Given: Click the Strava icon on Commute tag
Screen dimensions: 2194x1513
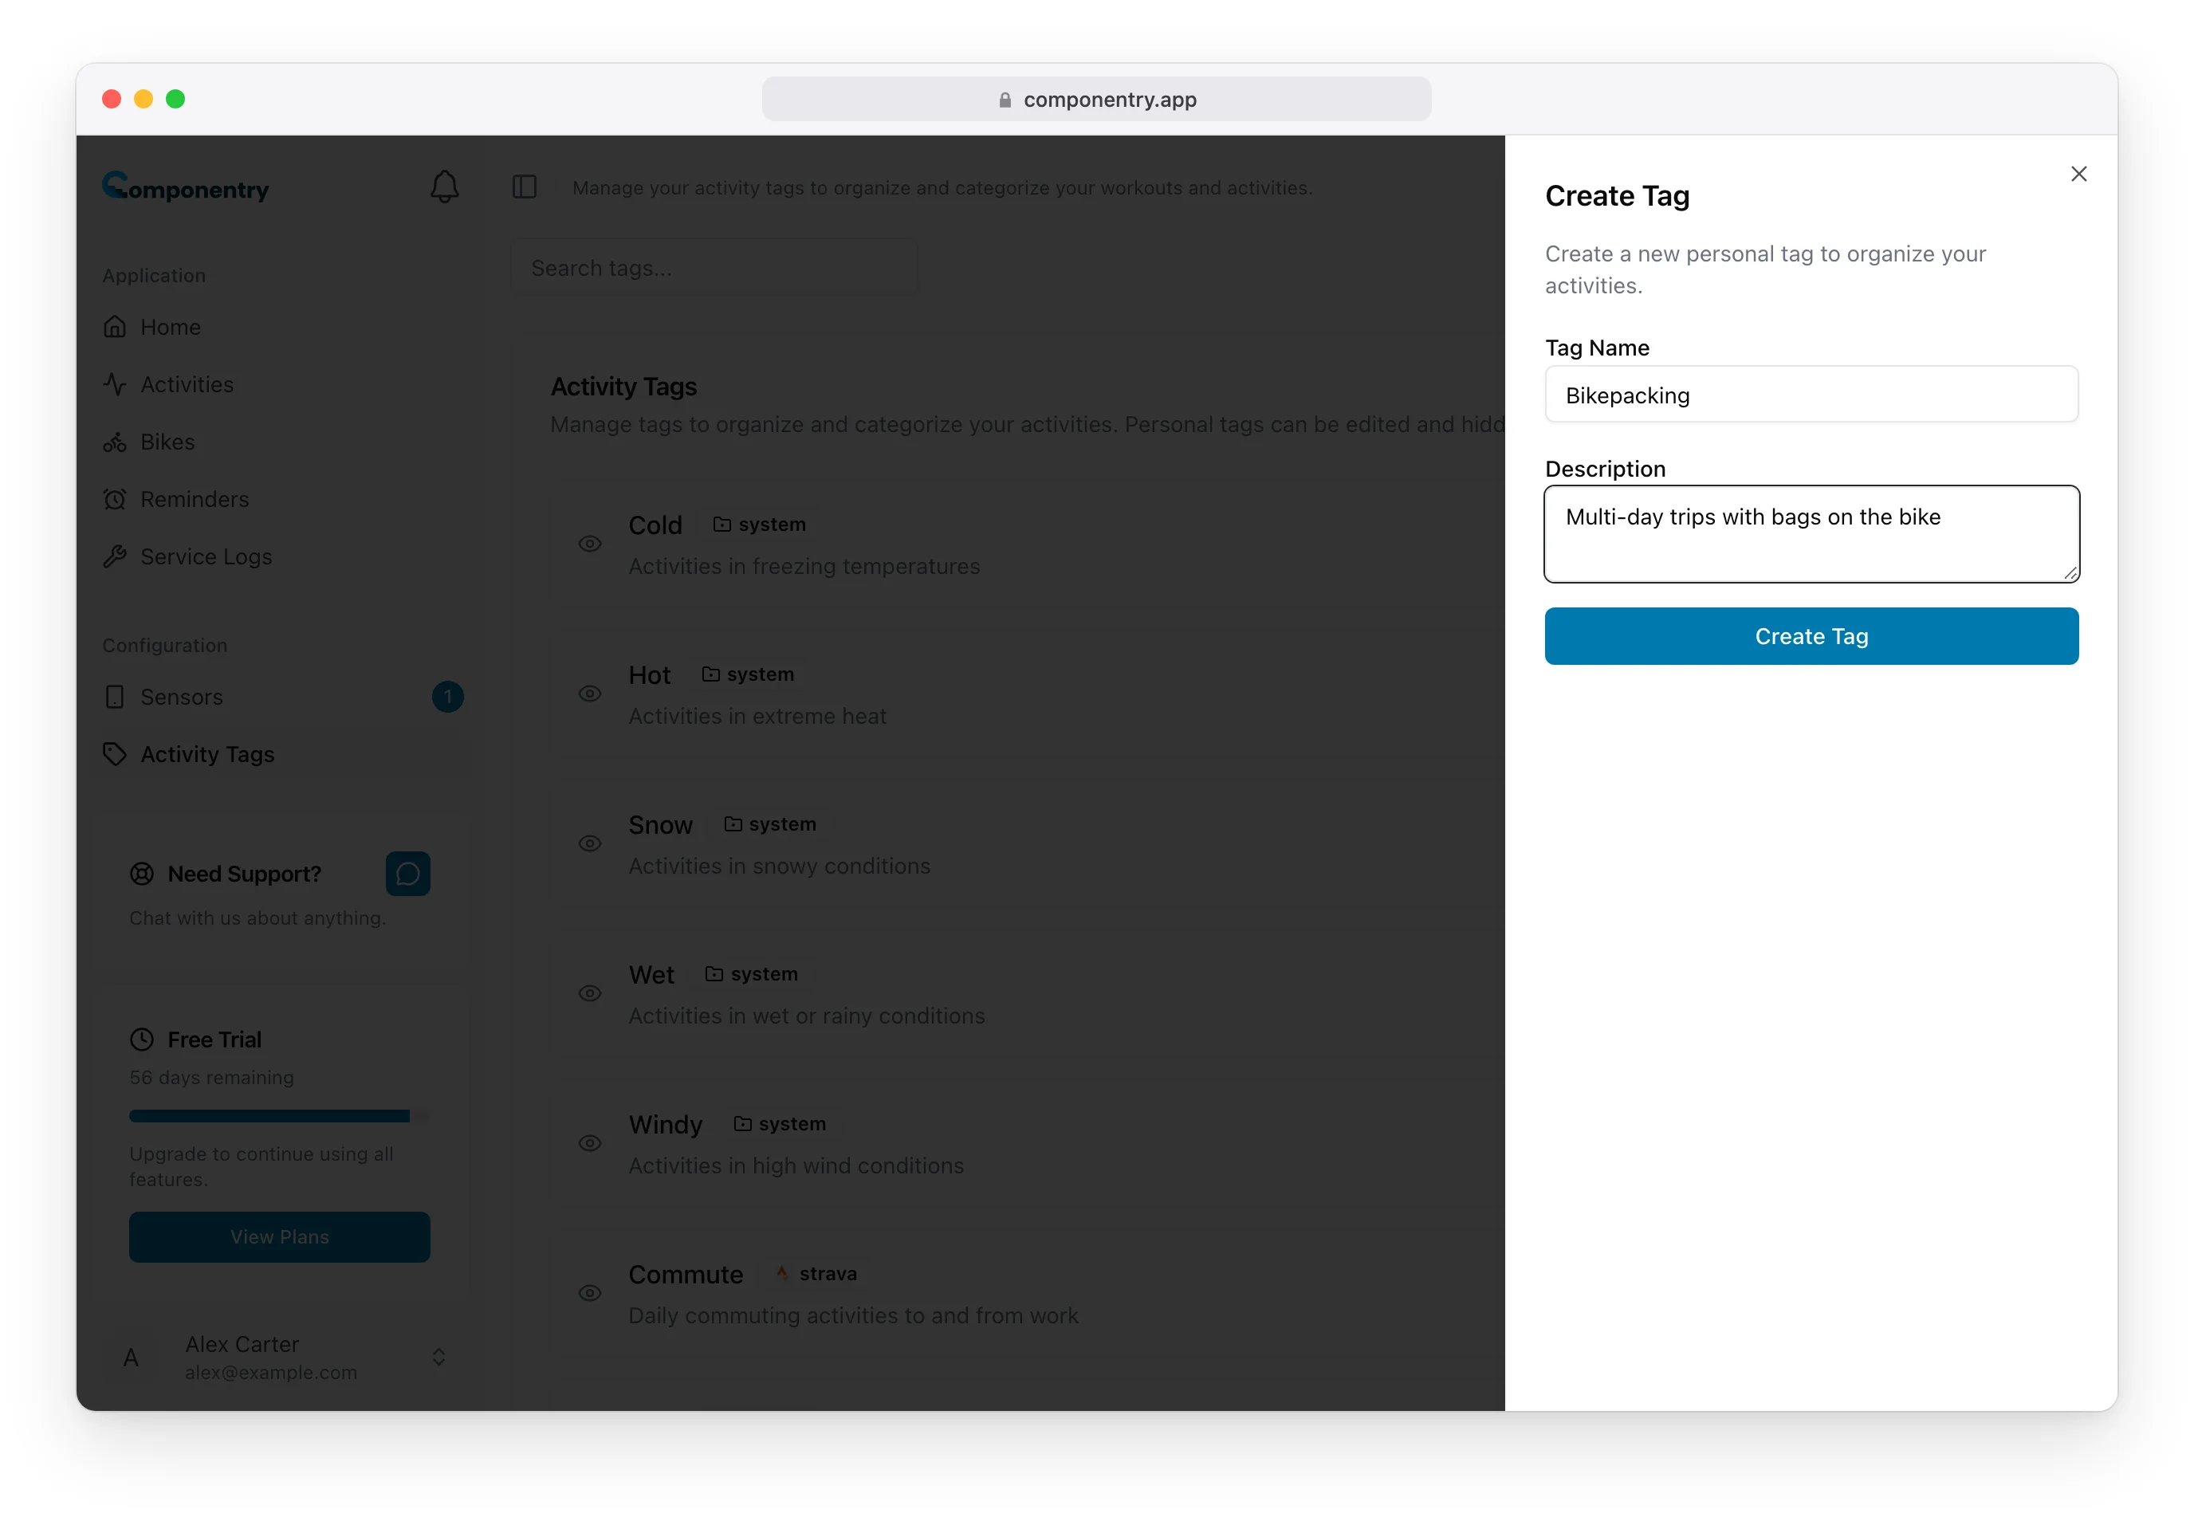Looking at the screenshot, I should (x=782, y=1273).
